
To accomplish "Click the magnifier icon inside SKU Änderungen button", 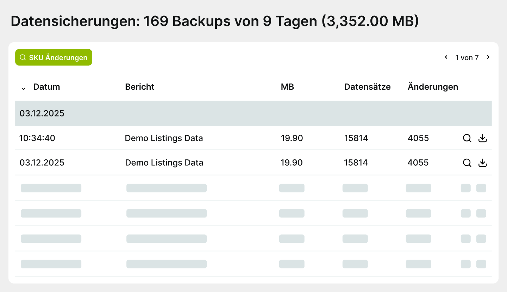I will (x=23, y=57).
